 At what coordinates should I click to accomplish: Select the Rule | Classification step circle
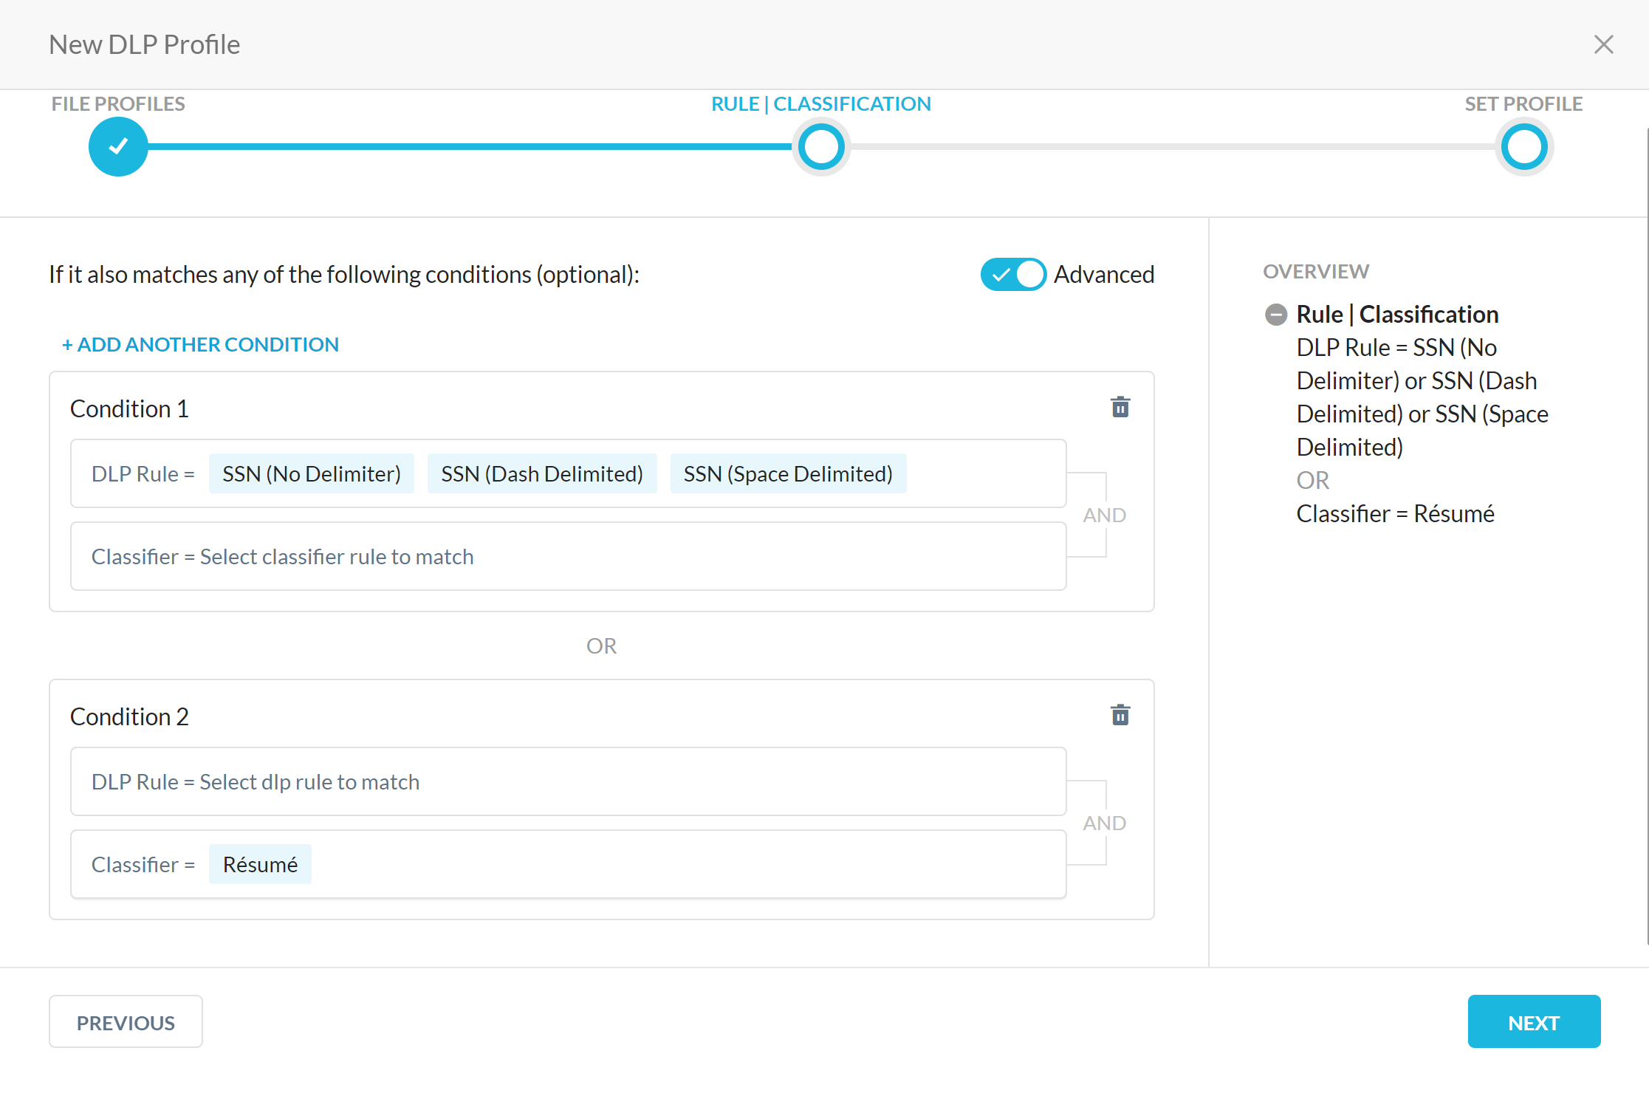[820, 146]
